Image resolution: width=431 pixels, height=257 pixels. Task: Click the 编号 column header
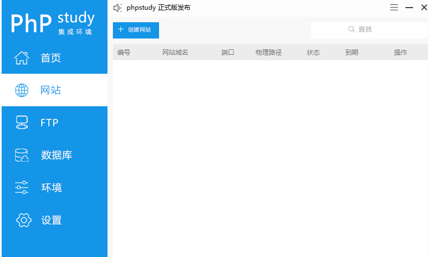[124, 53]
